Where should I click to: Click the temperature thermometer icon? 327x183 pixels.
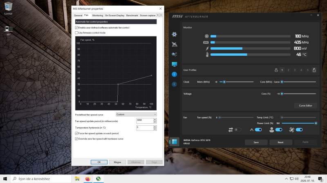pyautogui.click(x=207, y=54)
